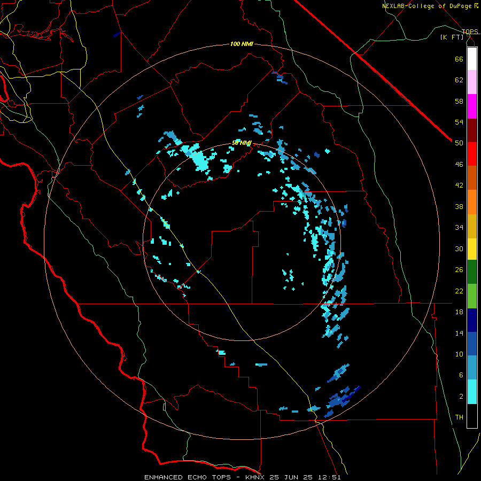Click legend value 26
Viewport: 481px width, 481px height.
click(459, 270)
